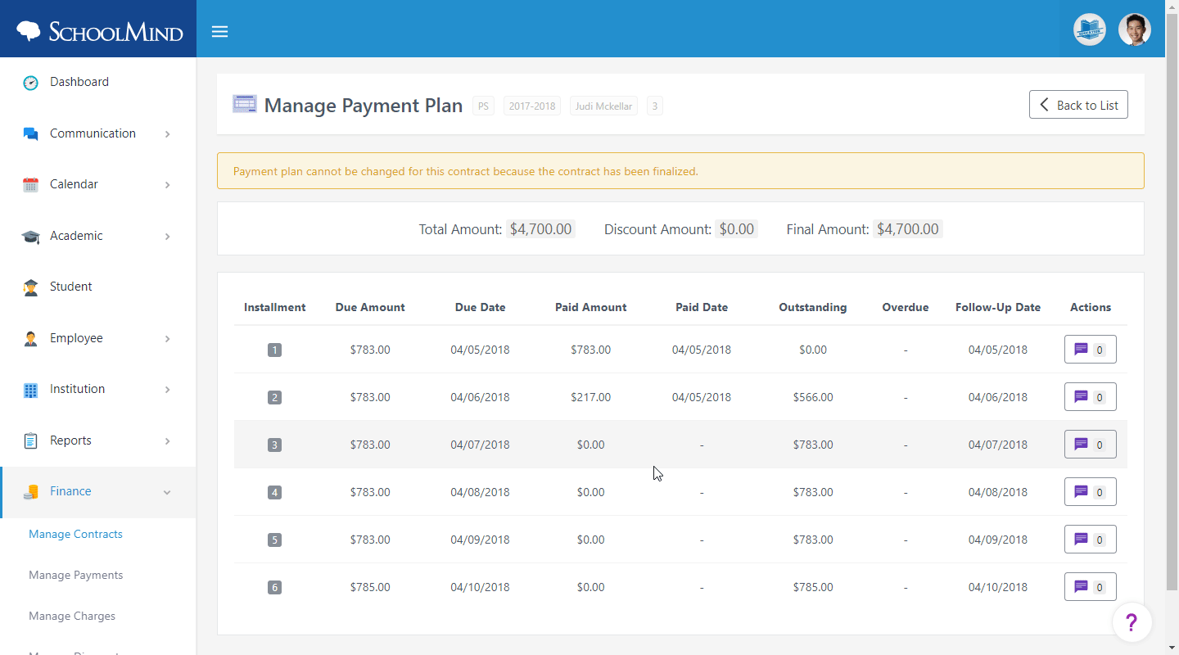Open the user profile photo
The height and width of the screenshot is (655, 1179).
pyautogui.click(x=1134, y=29)
